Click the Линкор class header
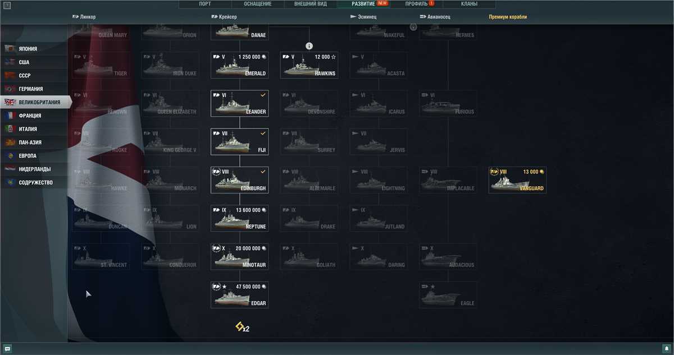674x355 pixels. 84,17
